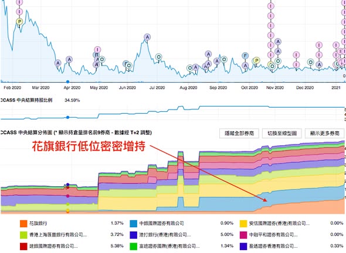Toggle the blue 中銀國際證券 legend swatch

pos(134,224)
